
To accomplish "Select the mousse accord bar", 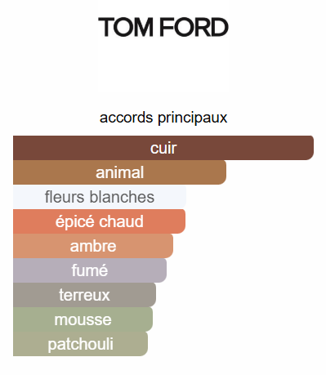I will pyautogui.click(x=83, y=319).
